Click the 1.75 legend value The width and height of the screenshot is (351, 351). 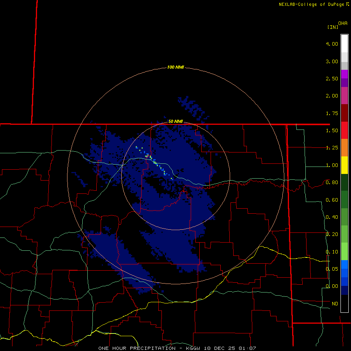click(332, 113)
